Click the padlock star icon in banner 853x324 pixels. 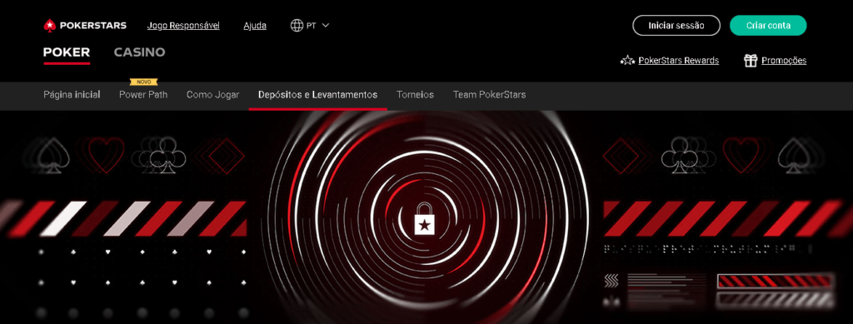point(424,218)
